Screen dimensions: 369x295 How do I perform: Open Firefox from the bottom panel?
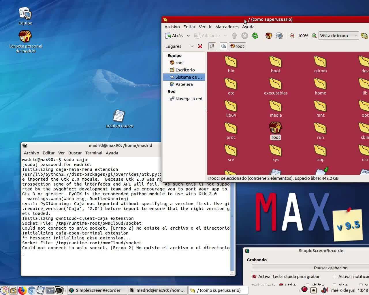(x=22, y=290)
